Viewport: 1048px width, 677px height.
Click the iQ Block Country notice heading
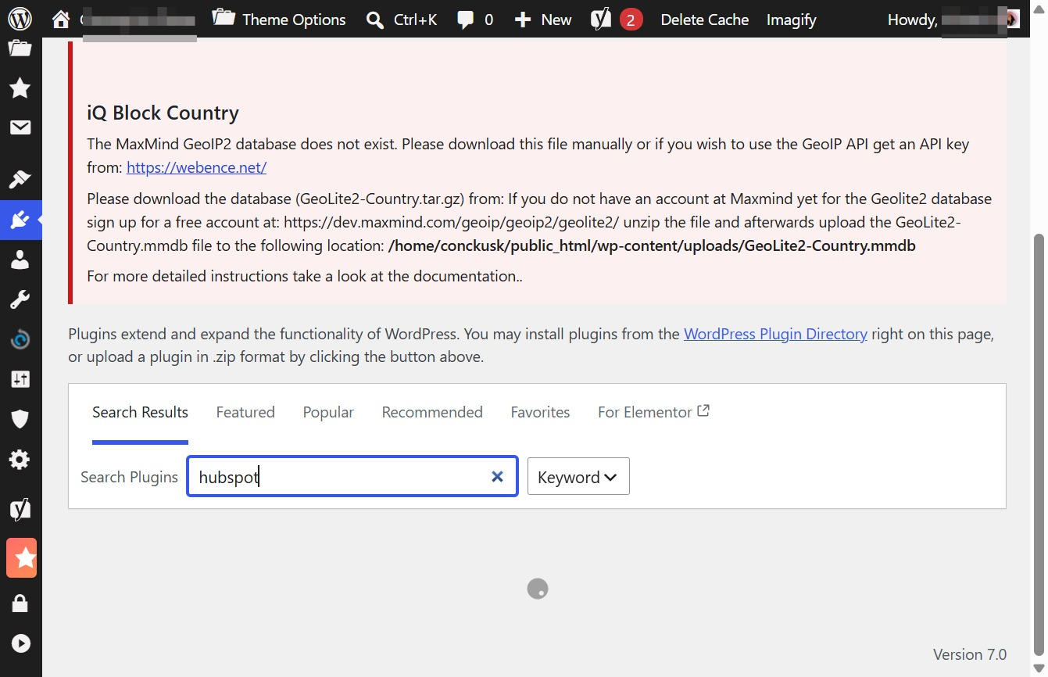[x=163, y=113]
